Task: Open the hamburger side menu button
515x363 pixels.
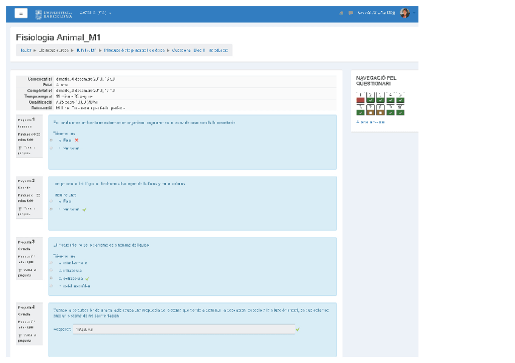Action: click(x=21, y=13)
